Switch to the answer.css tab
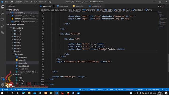This screenshot has width=169, height=95. (x=63, y=6)
